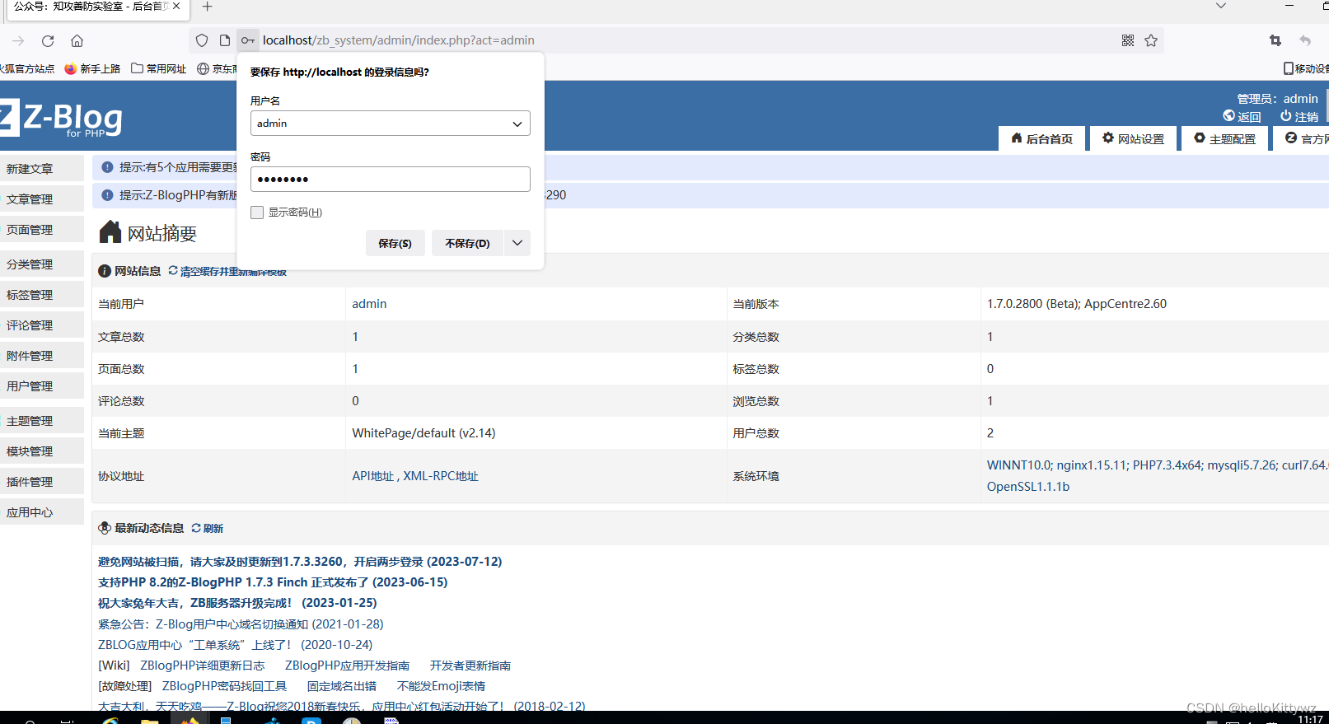Image resolution: width=1329 pixels, height=724 pixels.
Task: Expand the 用户名 dropdown arrow
Action: pyautogui.click(x=517, y=124)
